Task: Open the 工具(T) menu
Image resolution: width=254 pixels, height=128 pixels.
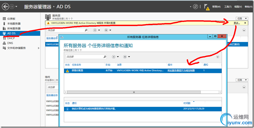Action: point(227,7)
